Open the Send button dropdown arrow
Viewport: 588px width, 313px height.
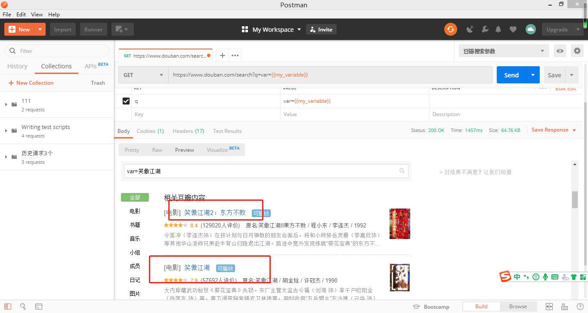[x=533, y=75]
